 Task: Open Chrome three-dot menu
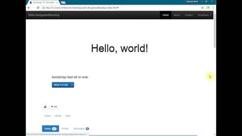213,8
